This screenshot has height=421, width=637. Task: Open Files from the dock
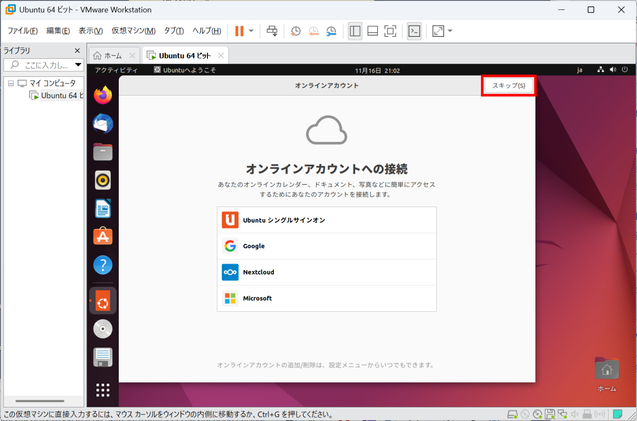(103, 152)
